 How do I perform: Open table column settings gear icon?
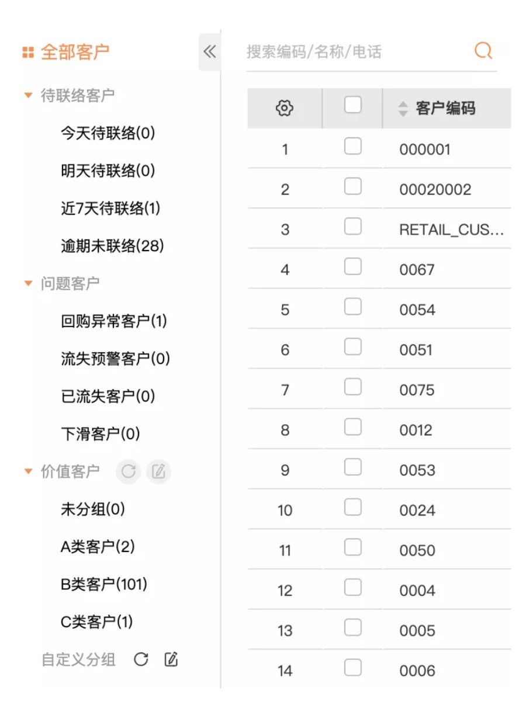[x=284, y=108]
